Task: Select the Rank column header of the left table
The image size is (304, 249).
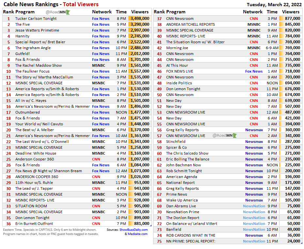Action: click(8, 12)
